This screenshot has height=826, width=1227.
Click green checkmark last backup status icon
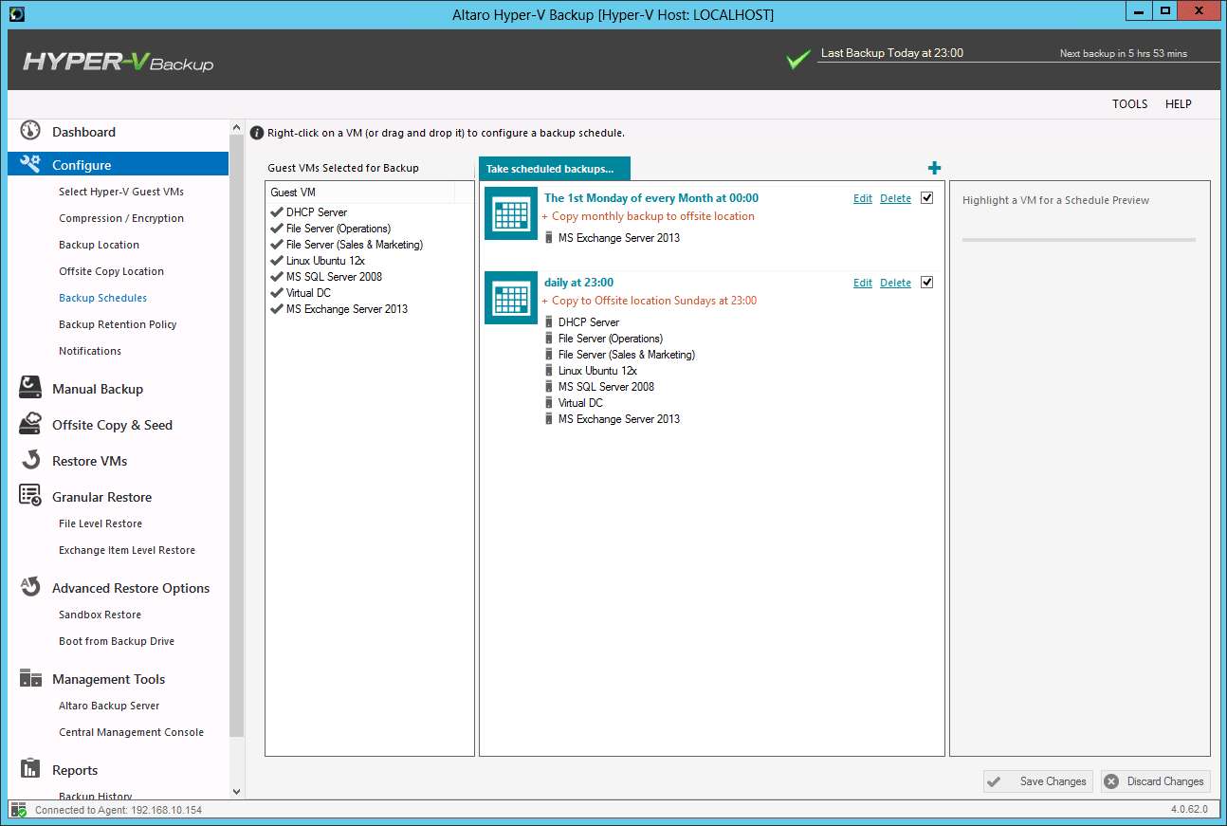pyautogui.click(x=798, y=59)
